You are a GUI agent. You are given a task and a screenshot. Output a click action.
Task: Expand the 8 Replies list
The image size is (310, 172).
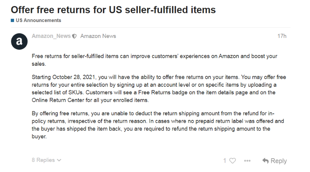coord(47,160)
